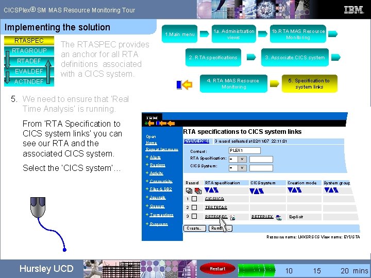Click sort arrows under CICS system column
The image size is (371, 278).
pyautogui.click(x=257, y=191)
